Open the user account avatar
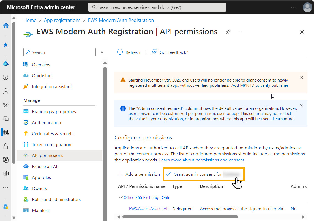 point(307,7)
